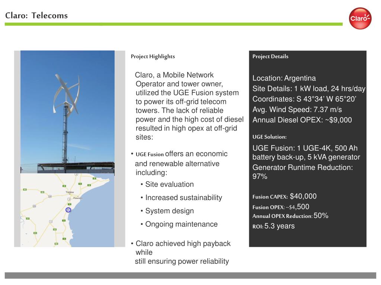Select 'Generator Runtime Reduction:' text

tap(302, 167)
